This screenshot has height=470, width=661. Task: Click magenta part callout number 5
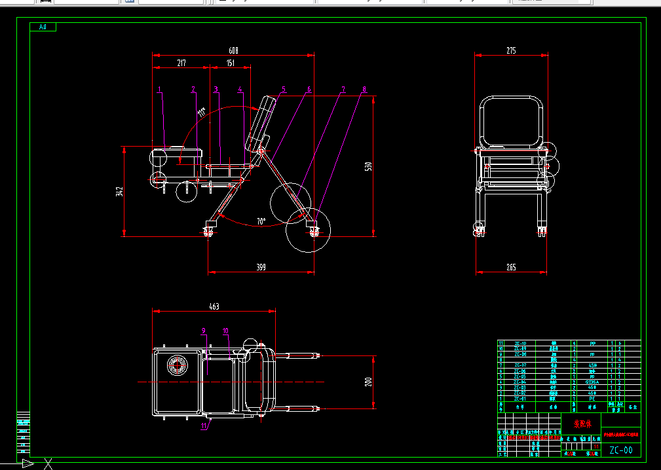[284, 89]
